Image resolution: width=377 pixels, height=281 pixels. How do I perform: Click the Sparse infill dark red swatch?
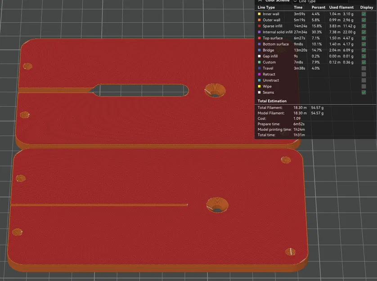[x=259, y=26]
